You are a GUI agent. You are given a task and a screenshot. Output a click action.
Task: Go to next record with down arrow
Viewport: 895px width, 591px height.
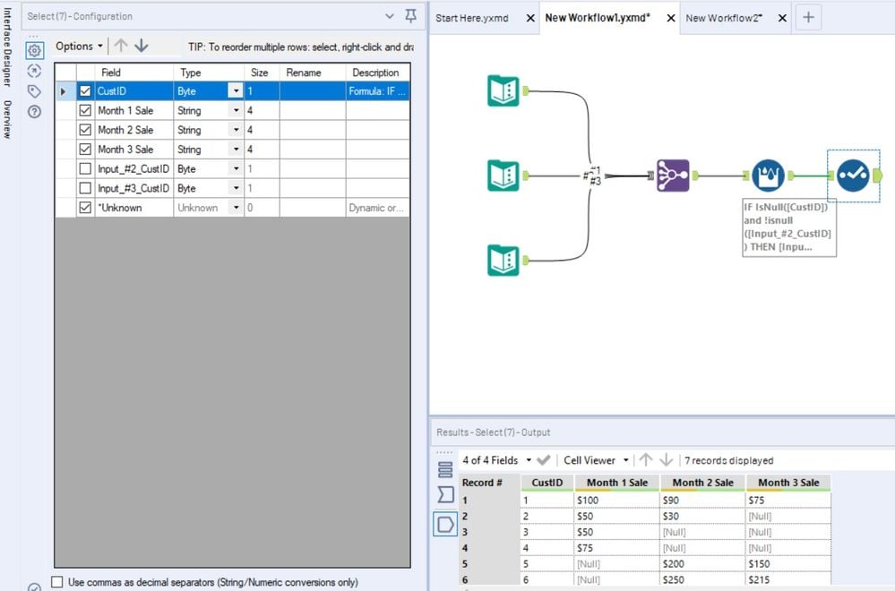667,459
